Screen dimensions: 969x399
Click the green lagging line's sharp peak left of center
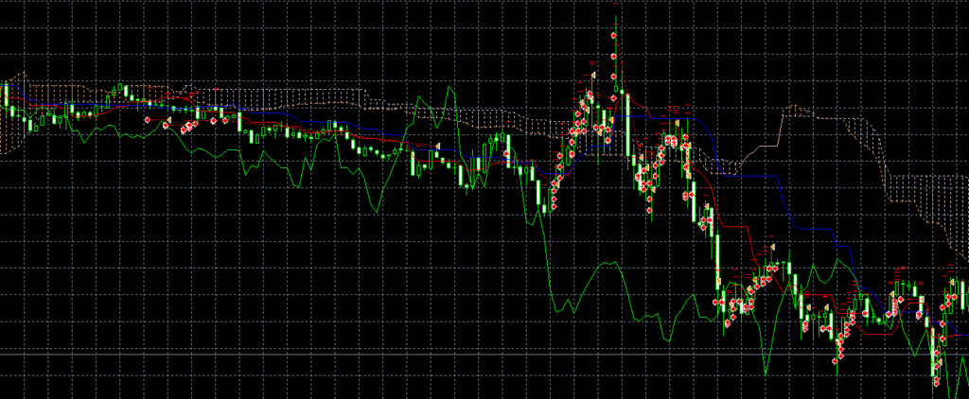tap(449, 86)
